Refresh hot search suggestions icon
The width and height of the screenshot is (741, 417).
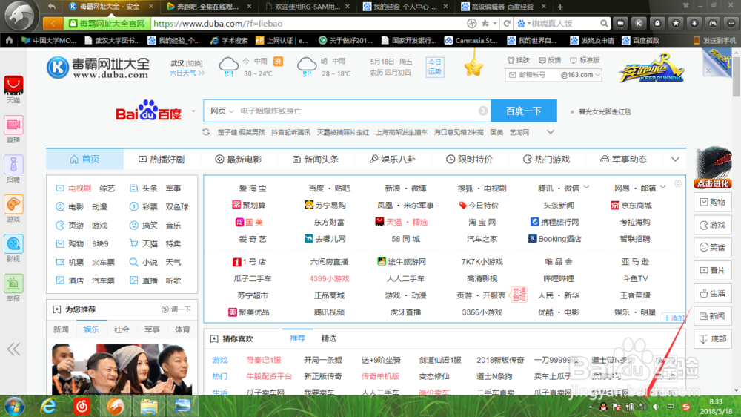pyautogui.click(x=206, y=132)
